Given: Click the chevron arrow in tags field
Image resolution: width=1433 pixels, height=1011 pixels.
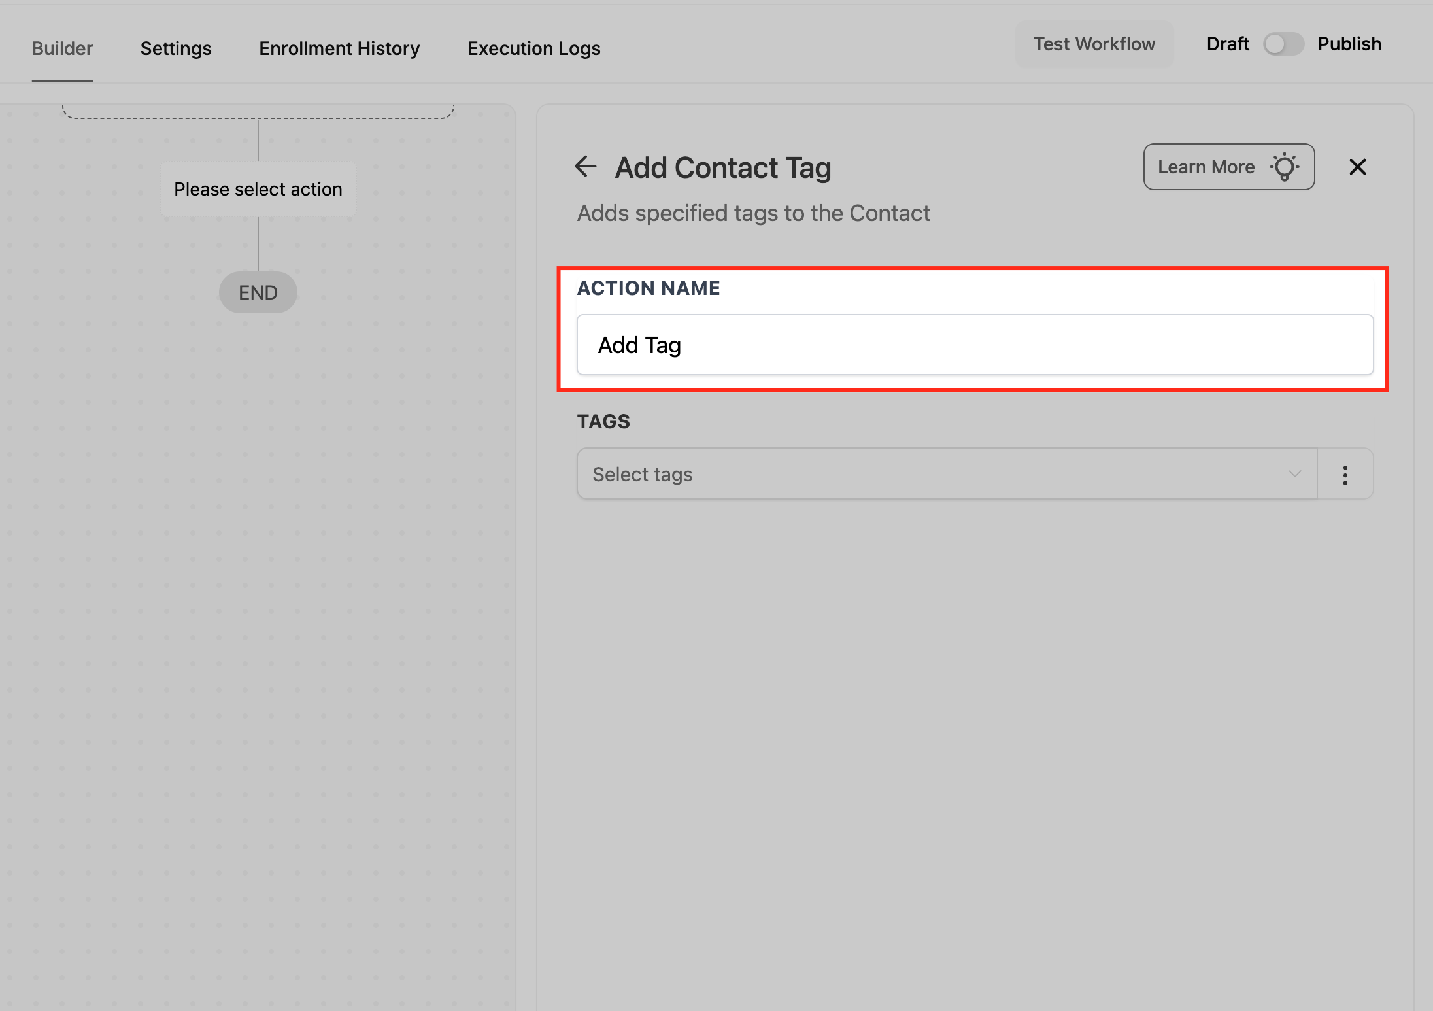Looking at the screenshot, I should click(1294, 474).
